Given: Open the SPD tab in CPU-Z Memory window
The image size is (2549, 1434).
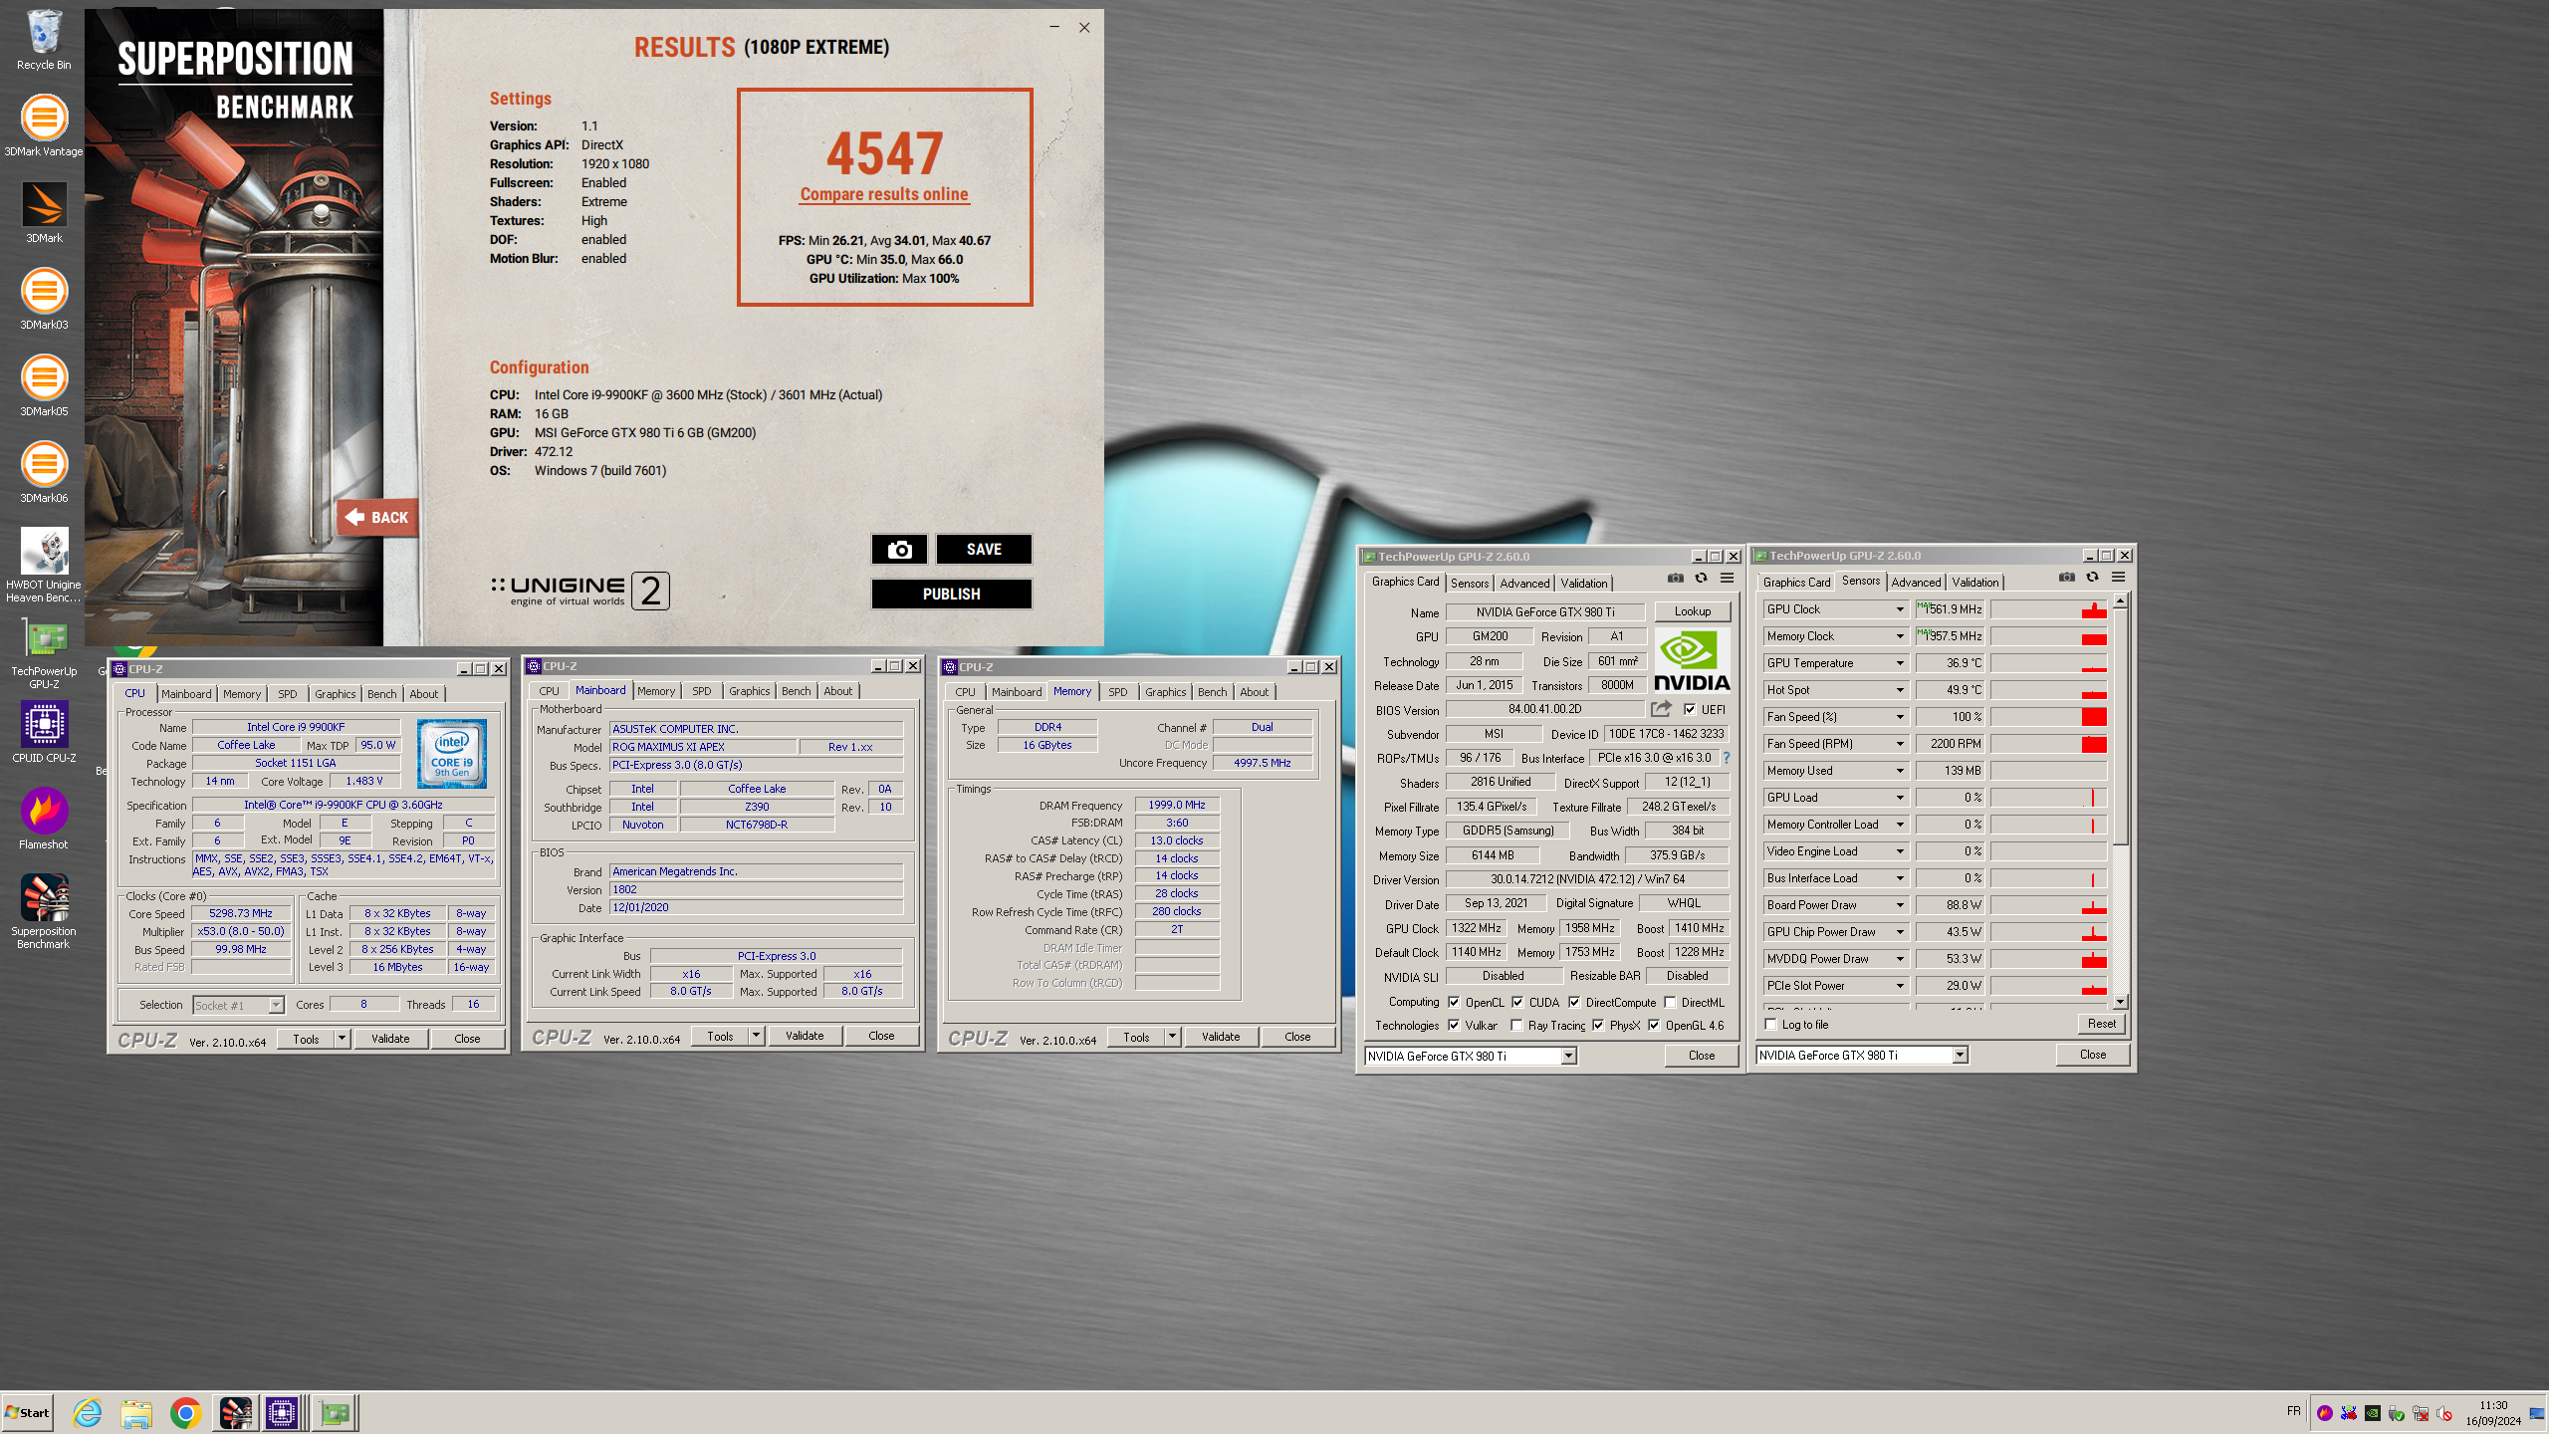Looking at the screenshot, I should 1118,692.
